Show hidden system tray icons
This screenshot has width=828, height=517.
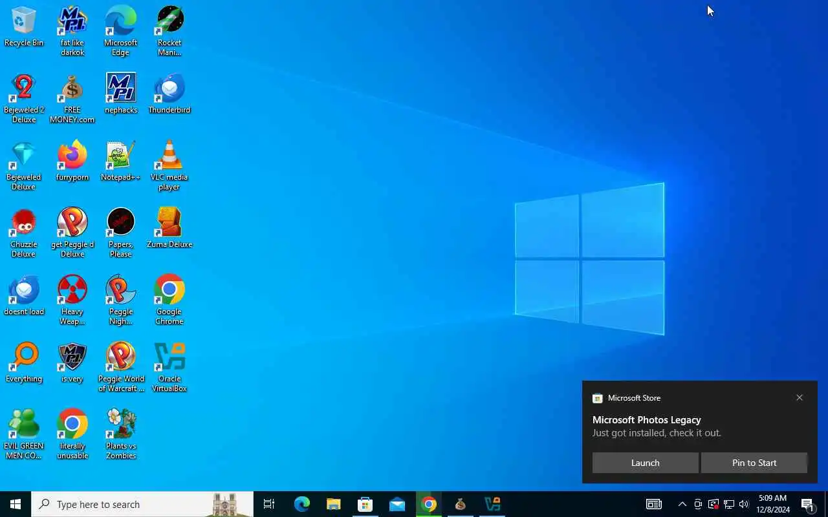[682, 504]
